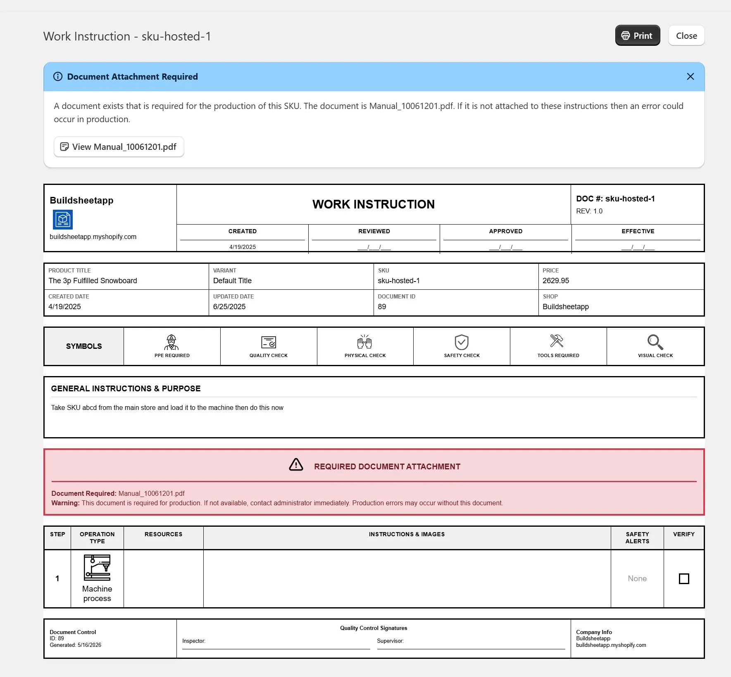This screenshot has width=731, height=677.
Task: Click the Generated: 5/16/2026 text
Action: pos(75,645)
